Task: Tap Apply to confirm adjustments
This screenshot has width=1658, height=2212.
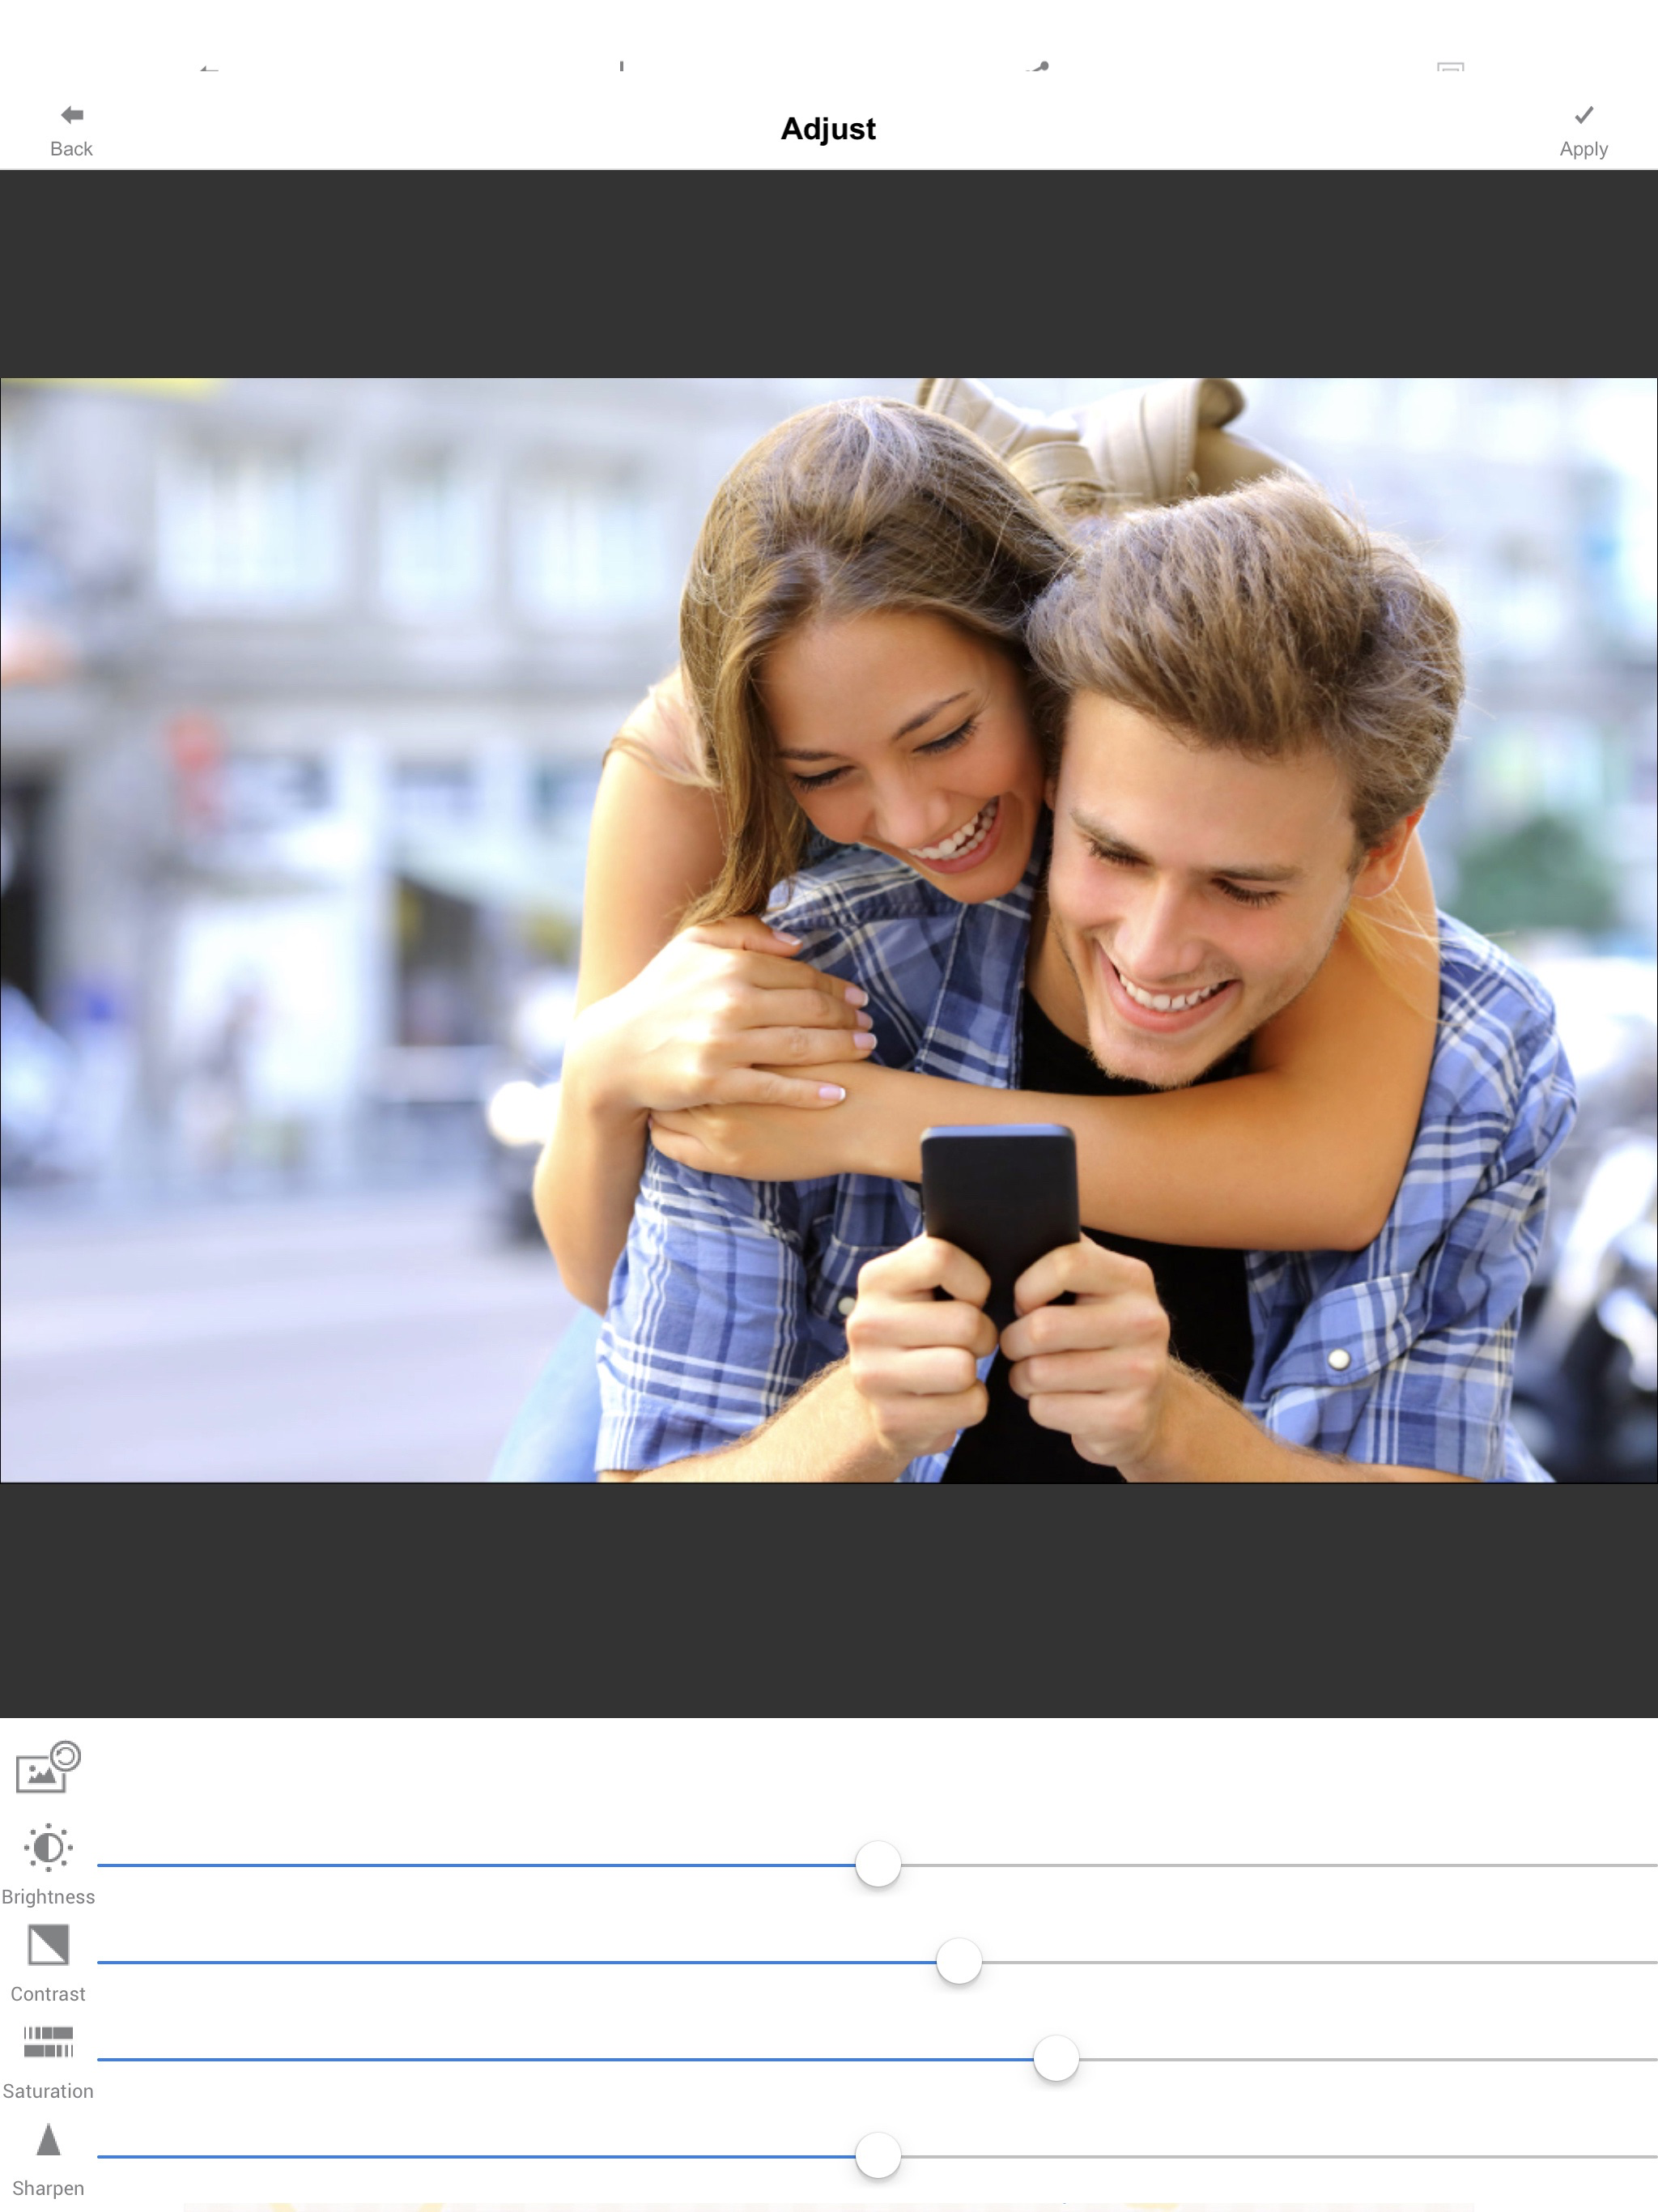Action: (x=1583, y=148)
